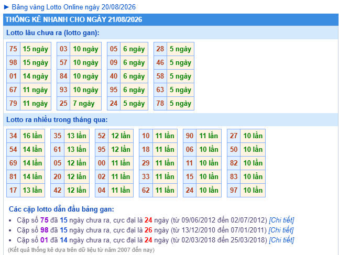Click the arrow icon before Bảng vàng Lotto

point(6,7)
